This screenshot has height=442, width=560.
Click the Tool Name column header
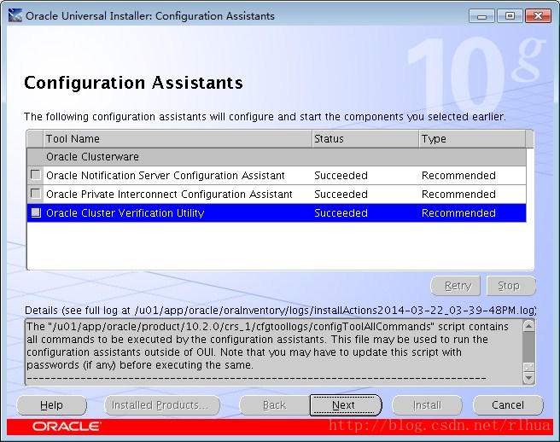[x=178, y=138]
